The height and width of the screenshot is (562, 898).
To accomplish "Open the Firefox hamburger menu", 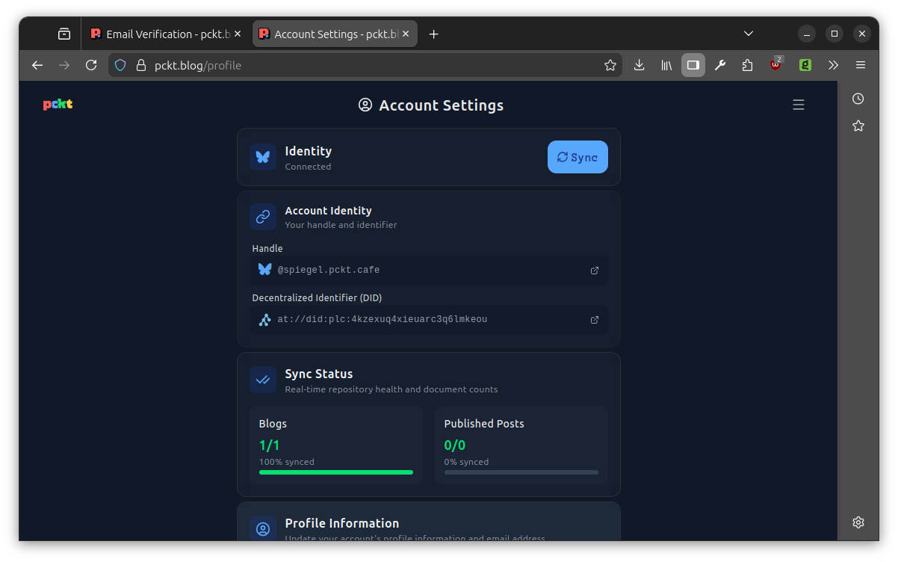I will tap(861, 65).
